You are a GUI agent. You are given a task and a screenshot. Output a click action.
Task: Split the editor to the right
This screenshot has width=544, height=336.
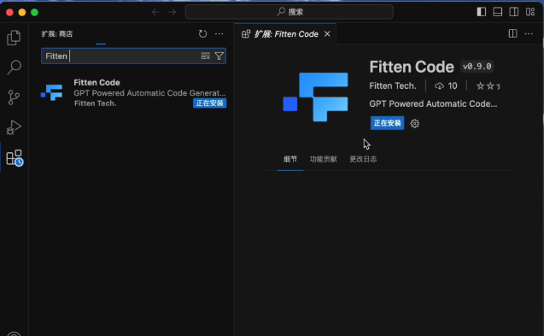tap(512, 33)
